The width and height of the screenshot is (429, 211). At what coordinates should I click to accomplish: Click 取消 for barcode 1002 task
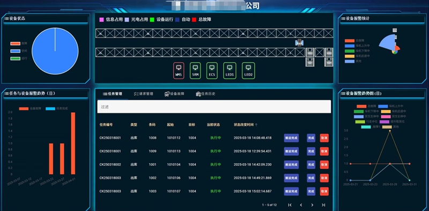pyautogui.click(x=324, y=178)
